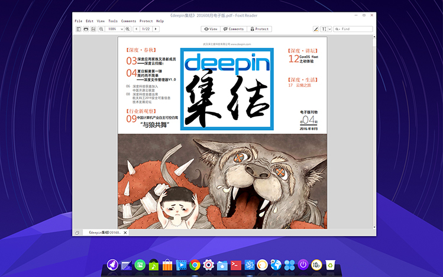Click the page number field 1/22

pos(146,29)
